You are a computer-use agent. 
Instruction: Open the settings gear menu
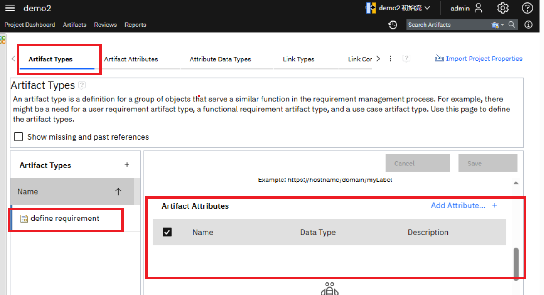coord(502,8)
